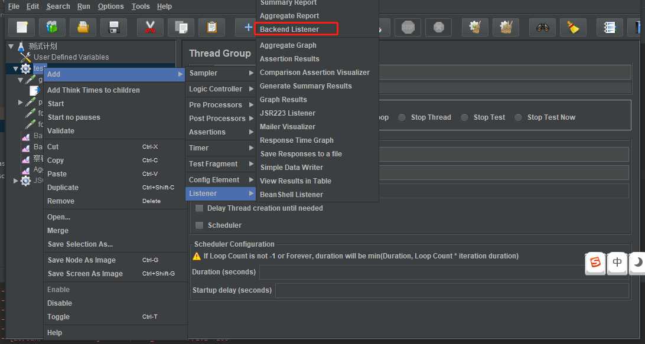
Task: Select the Stop Test radio button
Action: (x=464, y=117)
